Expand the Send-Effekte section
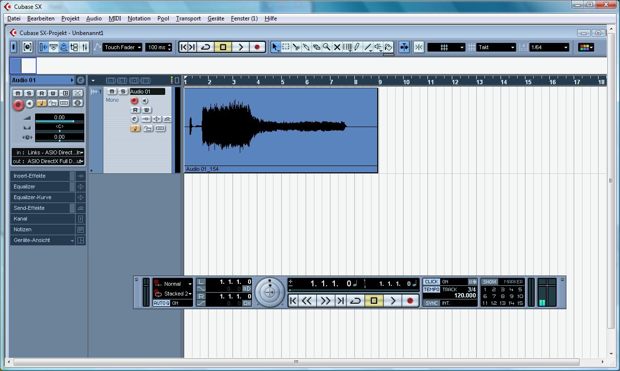 click(43, 208)
